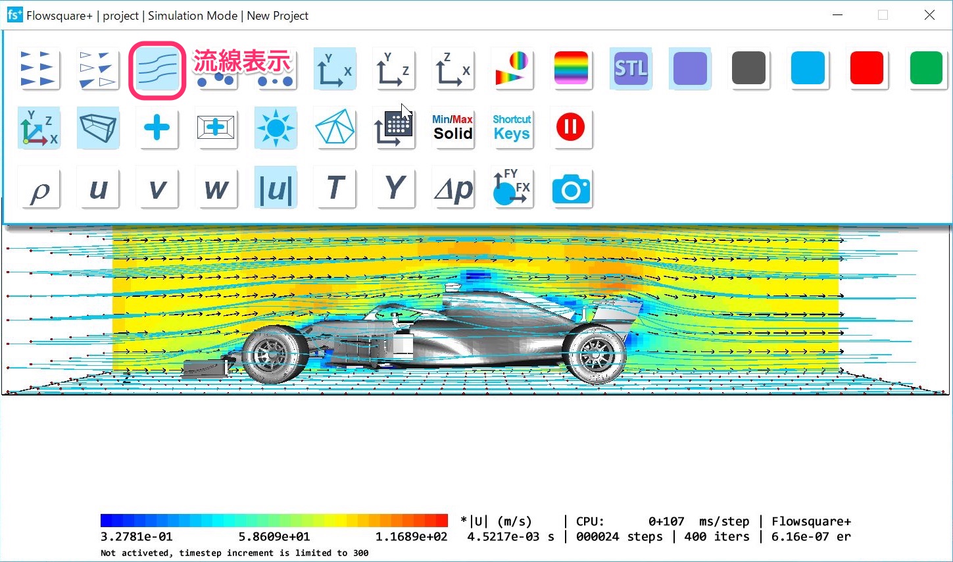Switch to the Y-X plane view

click(335, 68)
